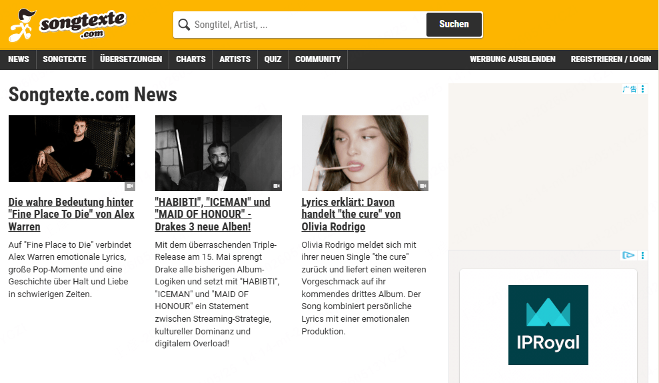This screenshot has height=383, width=659.
Task: Navigate to QUIZ
Action: point(273,59)
